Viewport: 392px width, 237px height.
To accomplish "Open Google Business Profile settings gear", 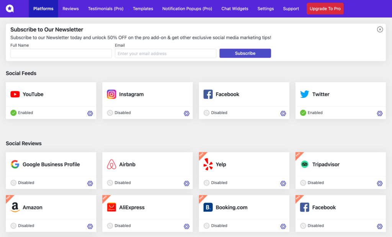I will (90, 183).
